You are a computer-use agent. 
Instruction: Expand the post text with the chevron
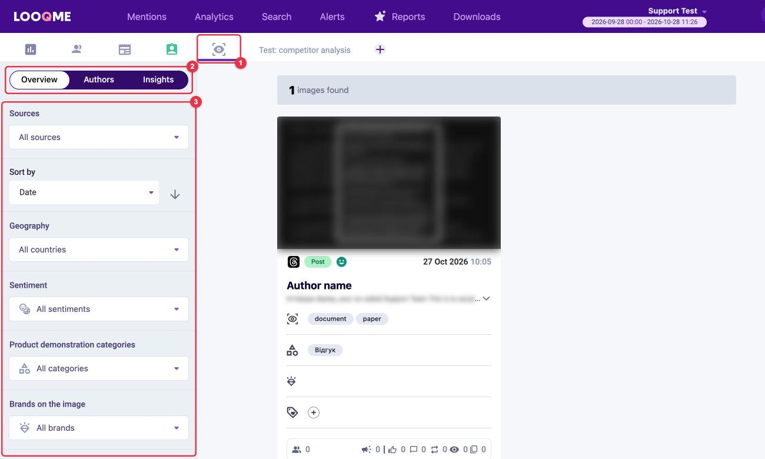(x=486, y=299)
